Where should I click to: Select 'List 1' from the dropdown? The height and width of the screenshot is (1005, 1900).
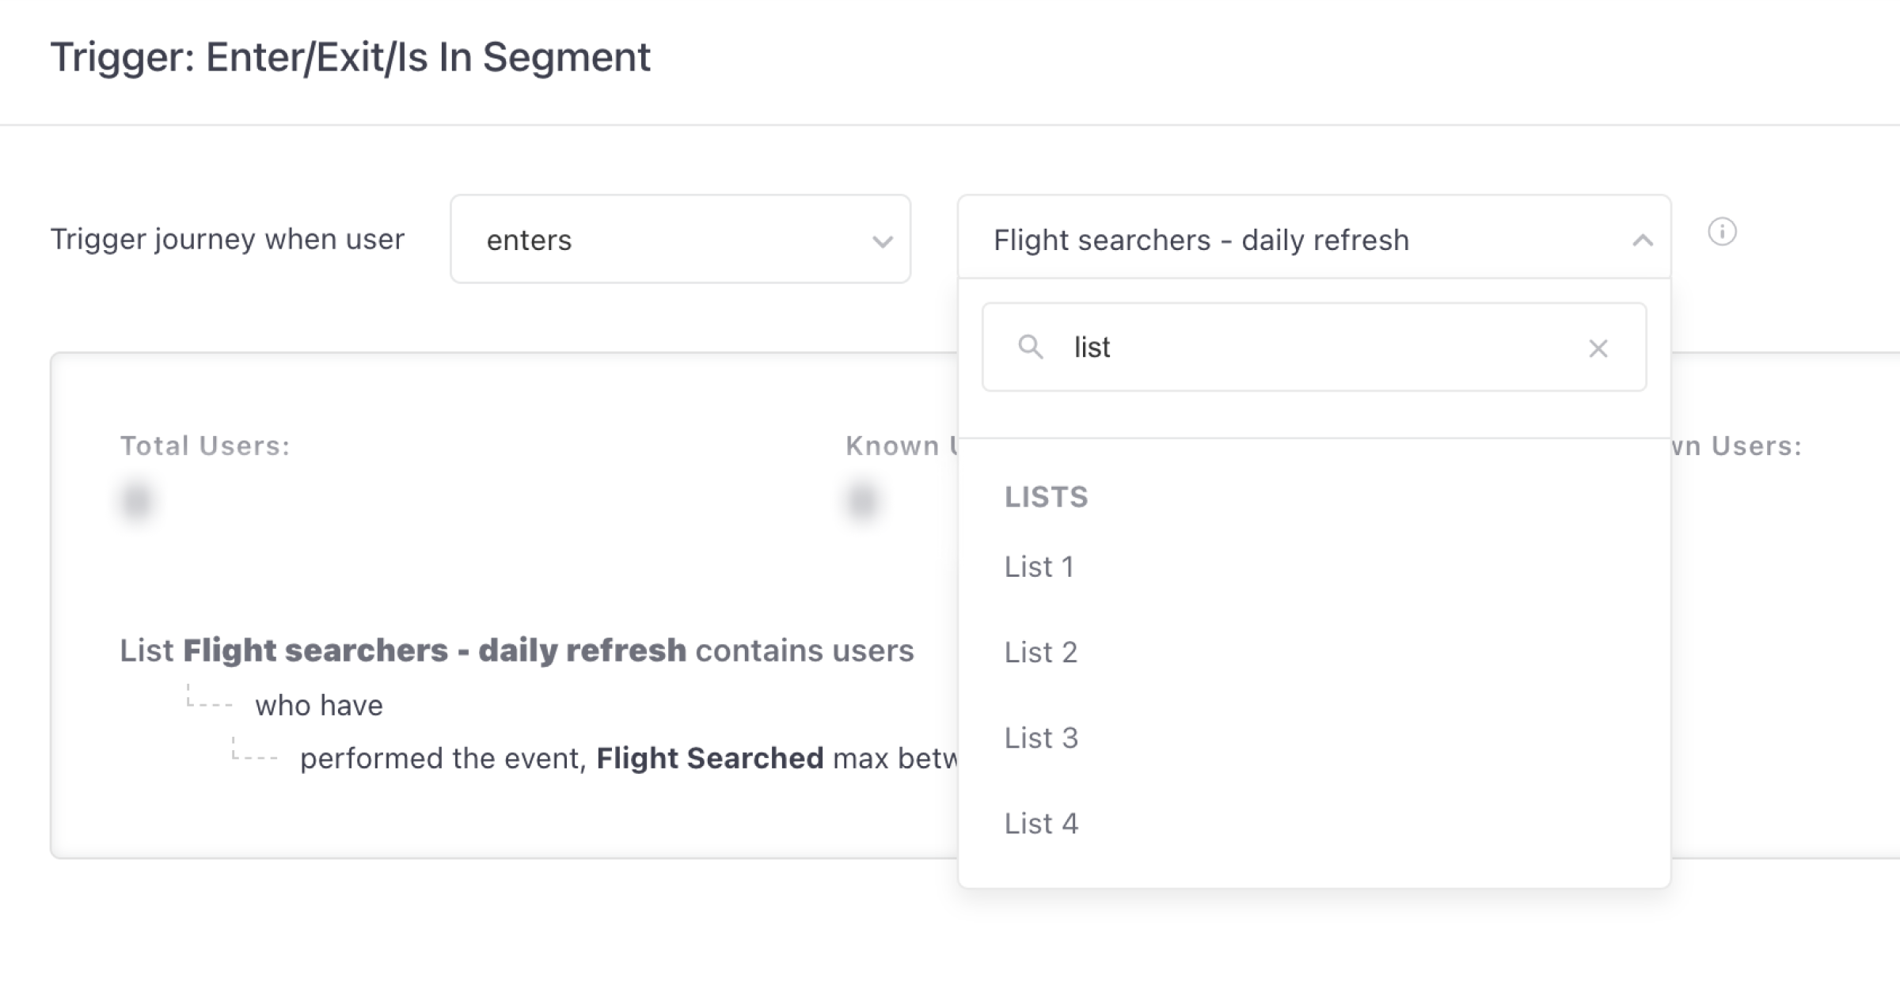coord(1039,567)
